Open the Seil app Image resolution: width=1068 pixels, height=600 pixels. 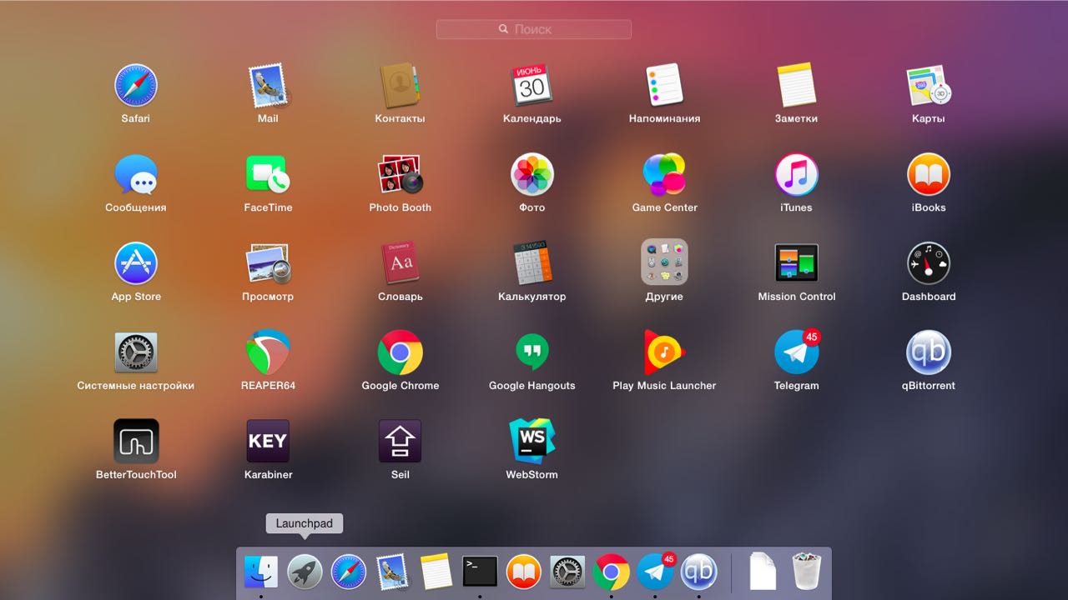click(x=400, y=442)
